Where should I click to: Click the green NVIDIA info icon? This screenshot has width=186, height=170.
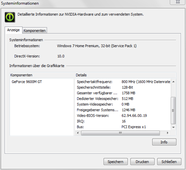[10, 17]
